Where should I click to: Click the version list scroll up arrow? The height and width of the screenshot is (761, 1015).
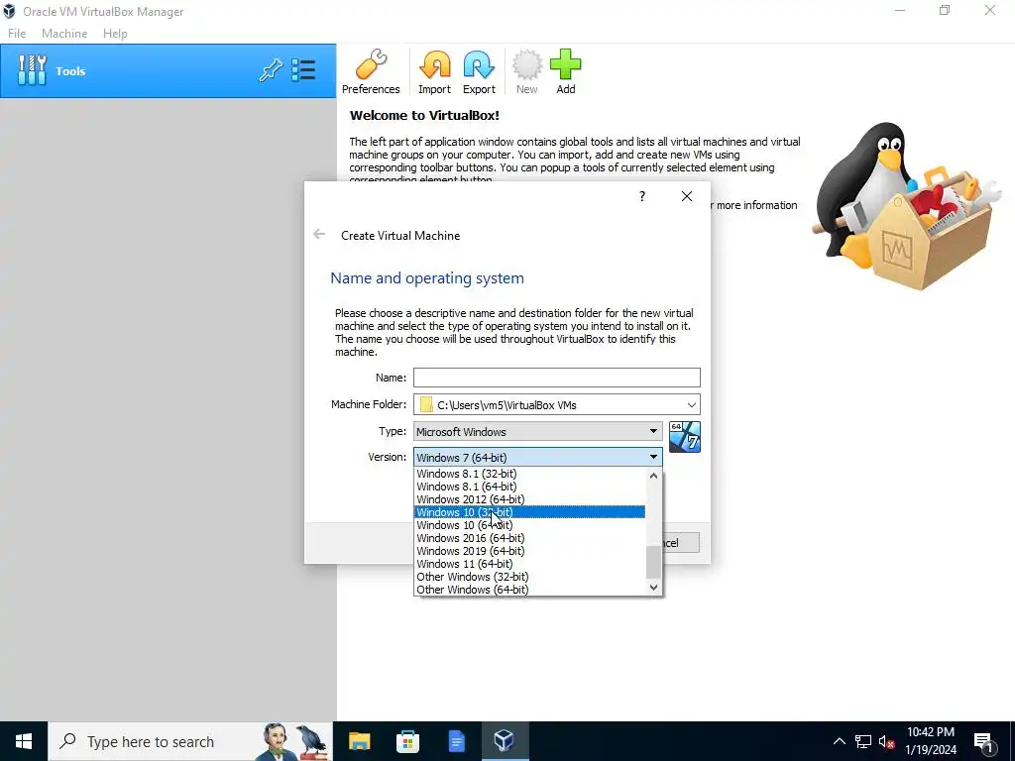(654, 476)
